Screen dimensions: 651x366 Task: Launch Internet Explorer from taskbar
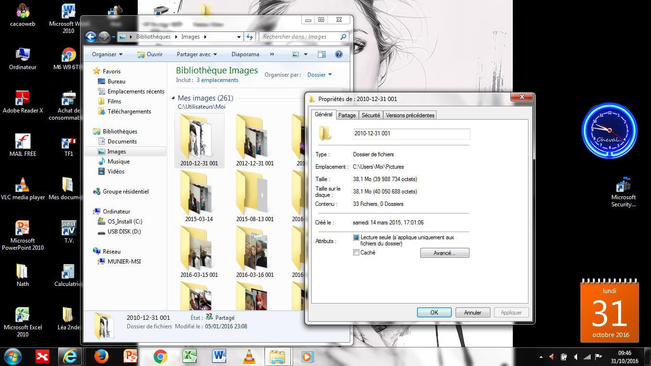pyautogui.click(x=70, y=356)
